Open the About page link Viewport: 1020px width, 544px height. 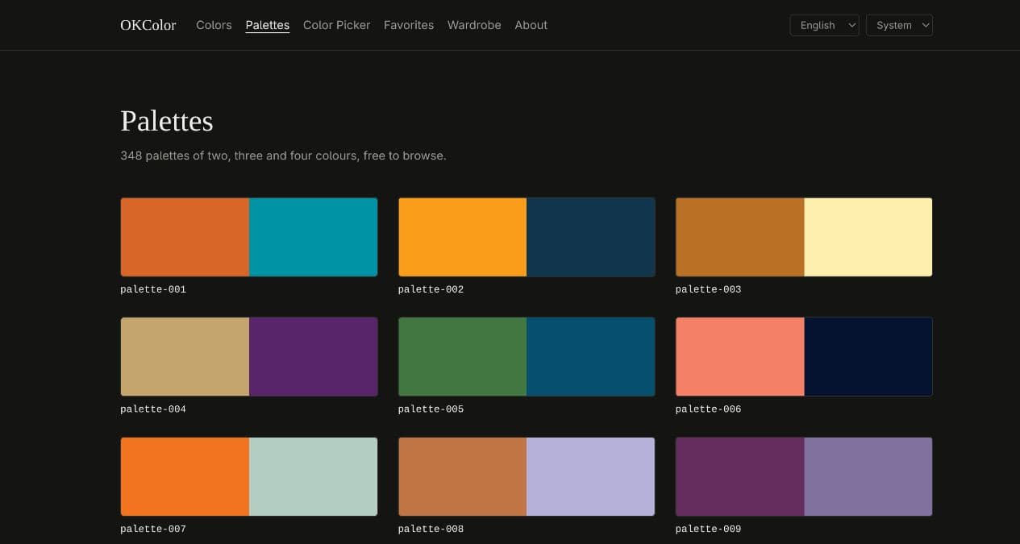pos(531,25)
